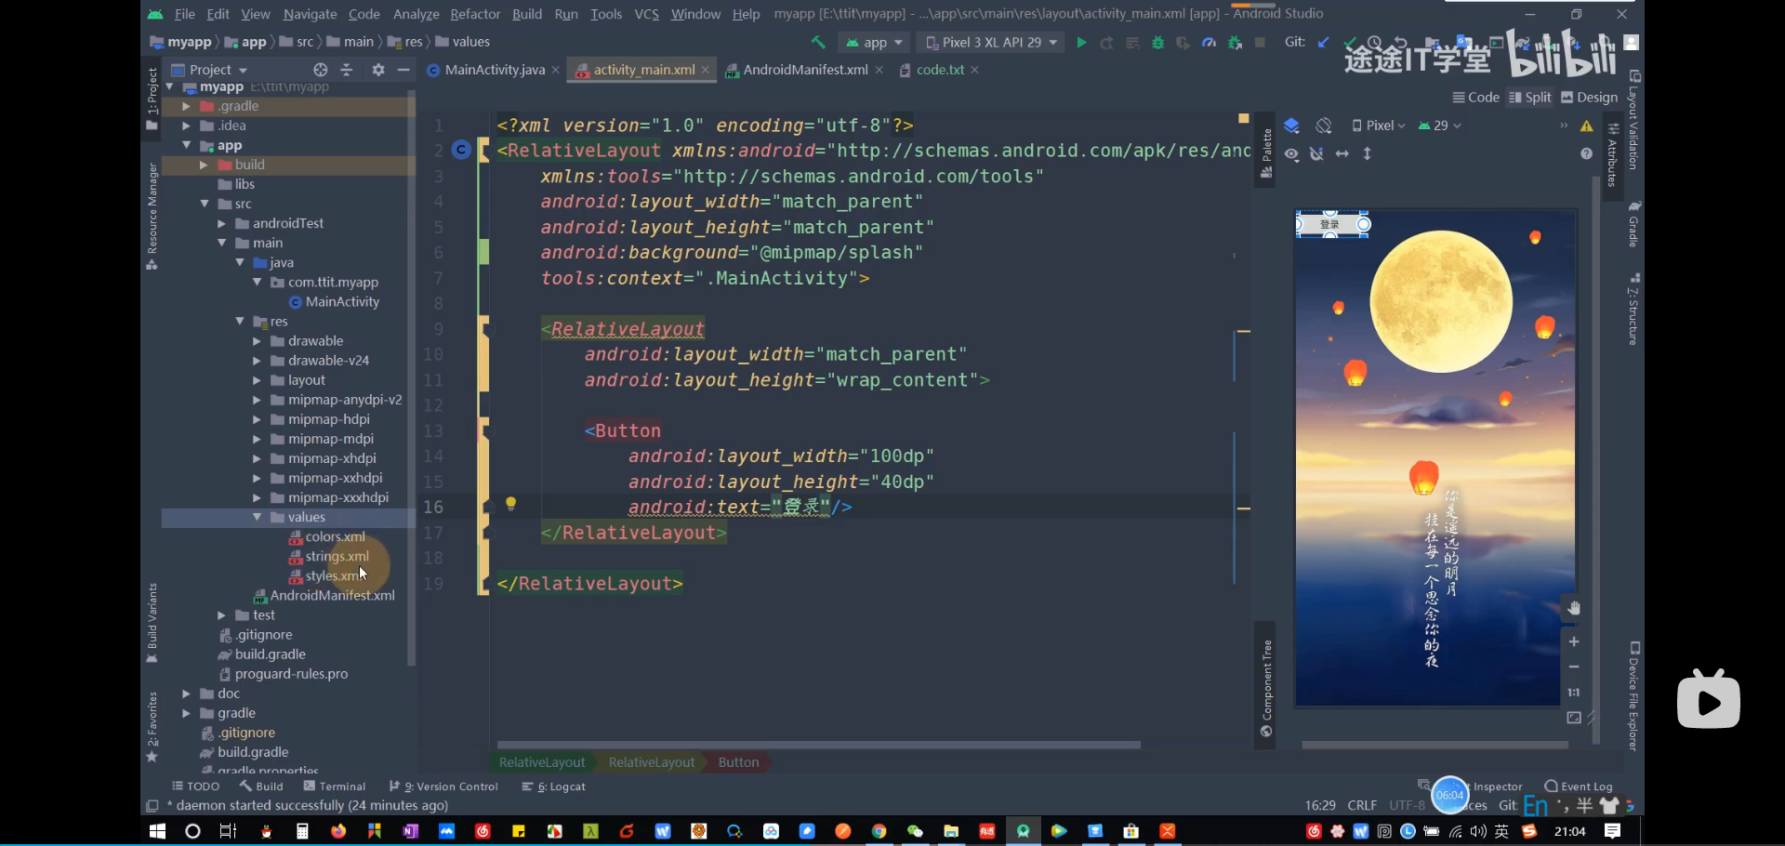Viewport: 1785px width, 846px height.
Task: Click the class gutter icon on line 2
Action: (x=461, y=150)
